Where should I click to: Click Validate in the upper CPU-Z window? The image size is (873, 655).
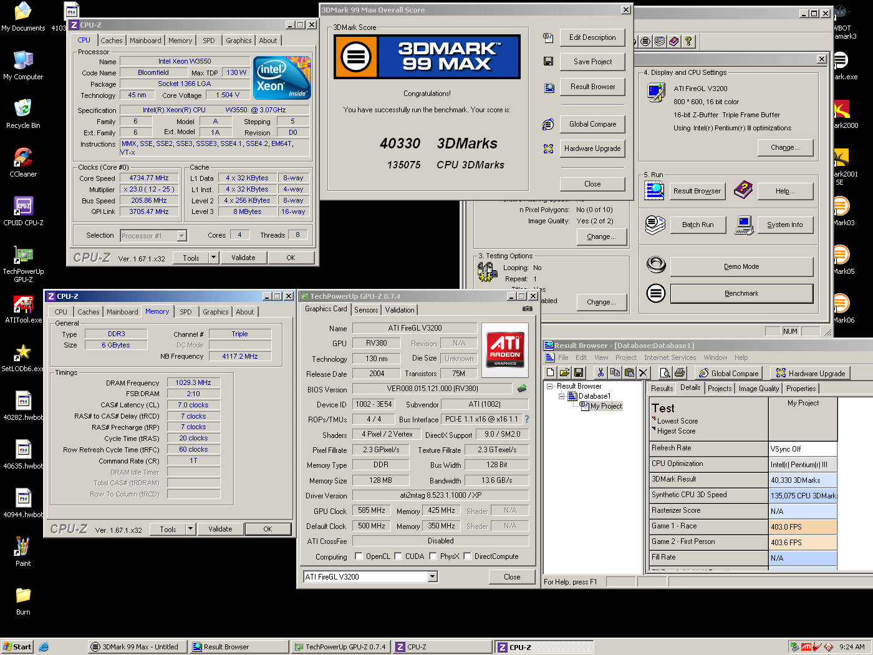click(243, 258)
